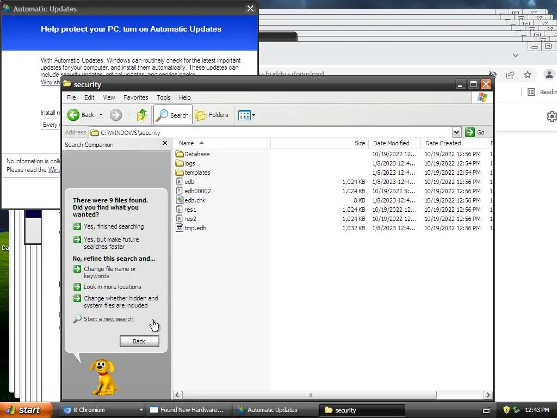Open the Start menu

click(x=26, y=410)
